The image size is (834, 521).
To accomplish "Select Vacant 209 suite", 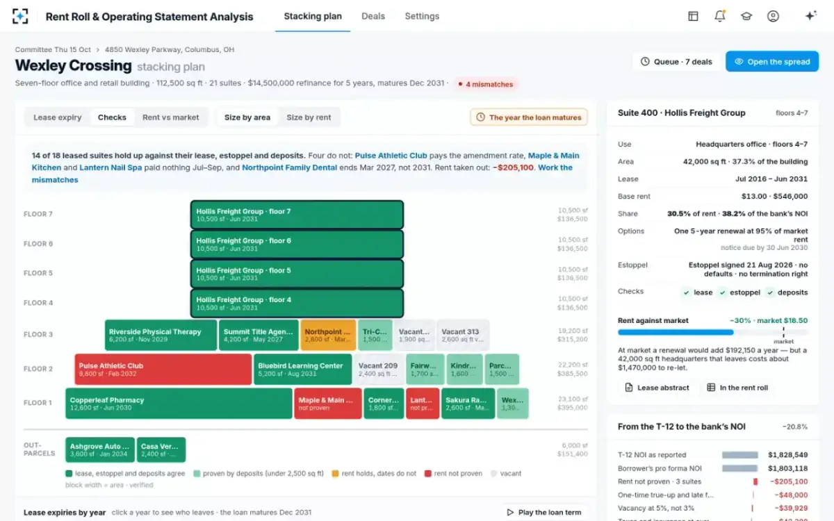I will pos(379,370).
